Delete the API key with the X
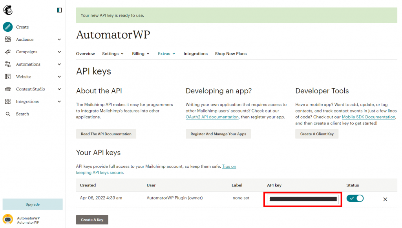The image size is (402, 228). coord(385,199)
